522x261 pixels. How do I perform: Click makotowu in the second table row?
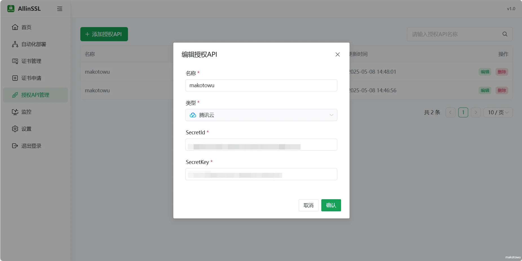coord(97,90)
